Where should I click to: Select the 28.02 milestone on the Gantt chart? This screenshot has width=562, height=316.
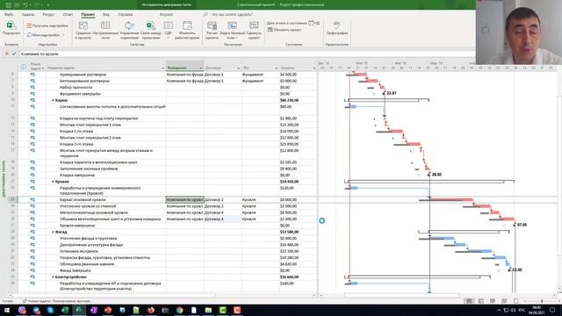pos(429,175)
